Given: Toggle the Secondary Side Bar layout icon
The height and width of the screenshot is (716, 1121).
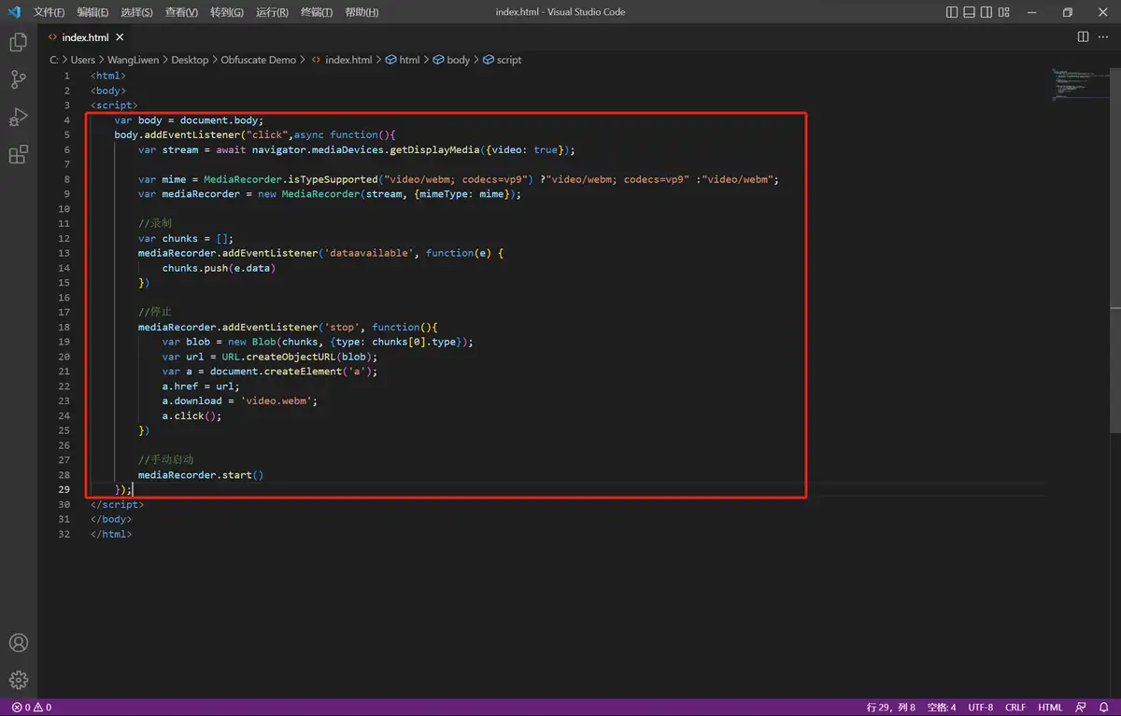Looking at the screenshot, I should tap(986, 12).
